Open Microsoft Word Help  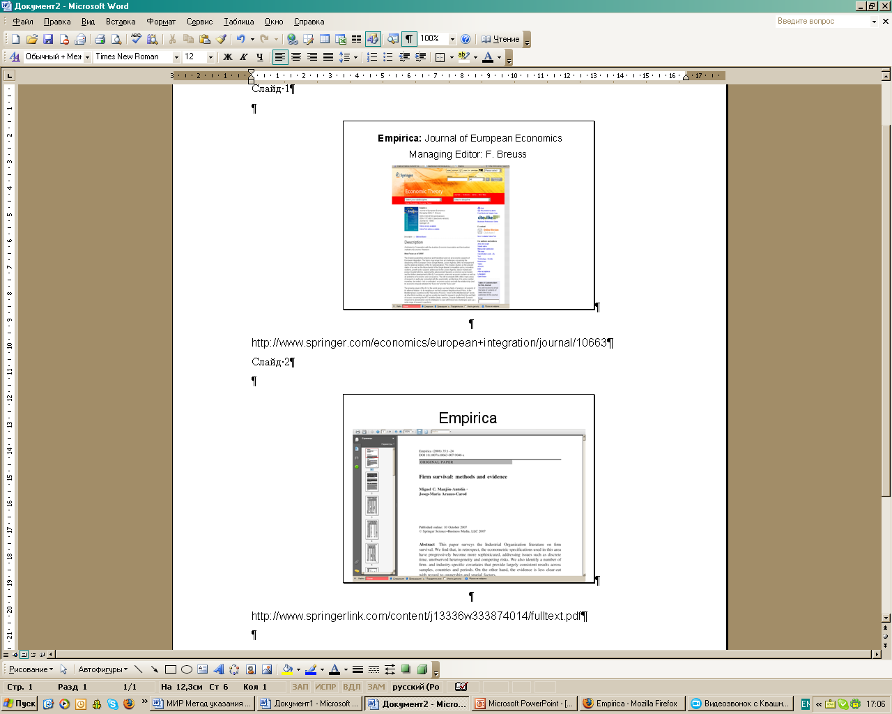point(466,39)
